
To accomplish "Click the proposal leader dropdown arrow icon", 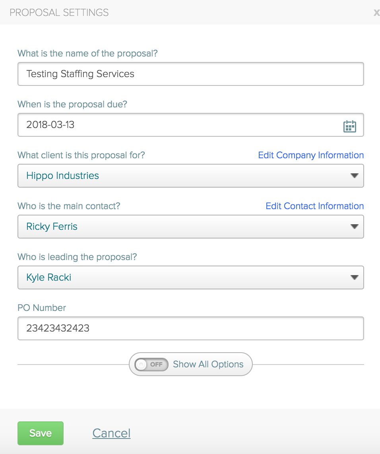I will 354,277.
